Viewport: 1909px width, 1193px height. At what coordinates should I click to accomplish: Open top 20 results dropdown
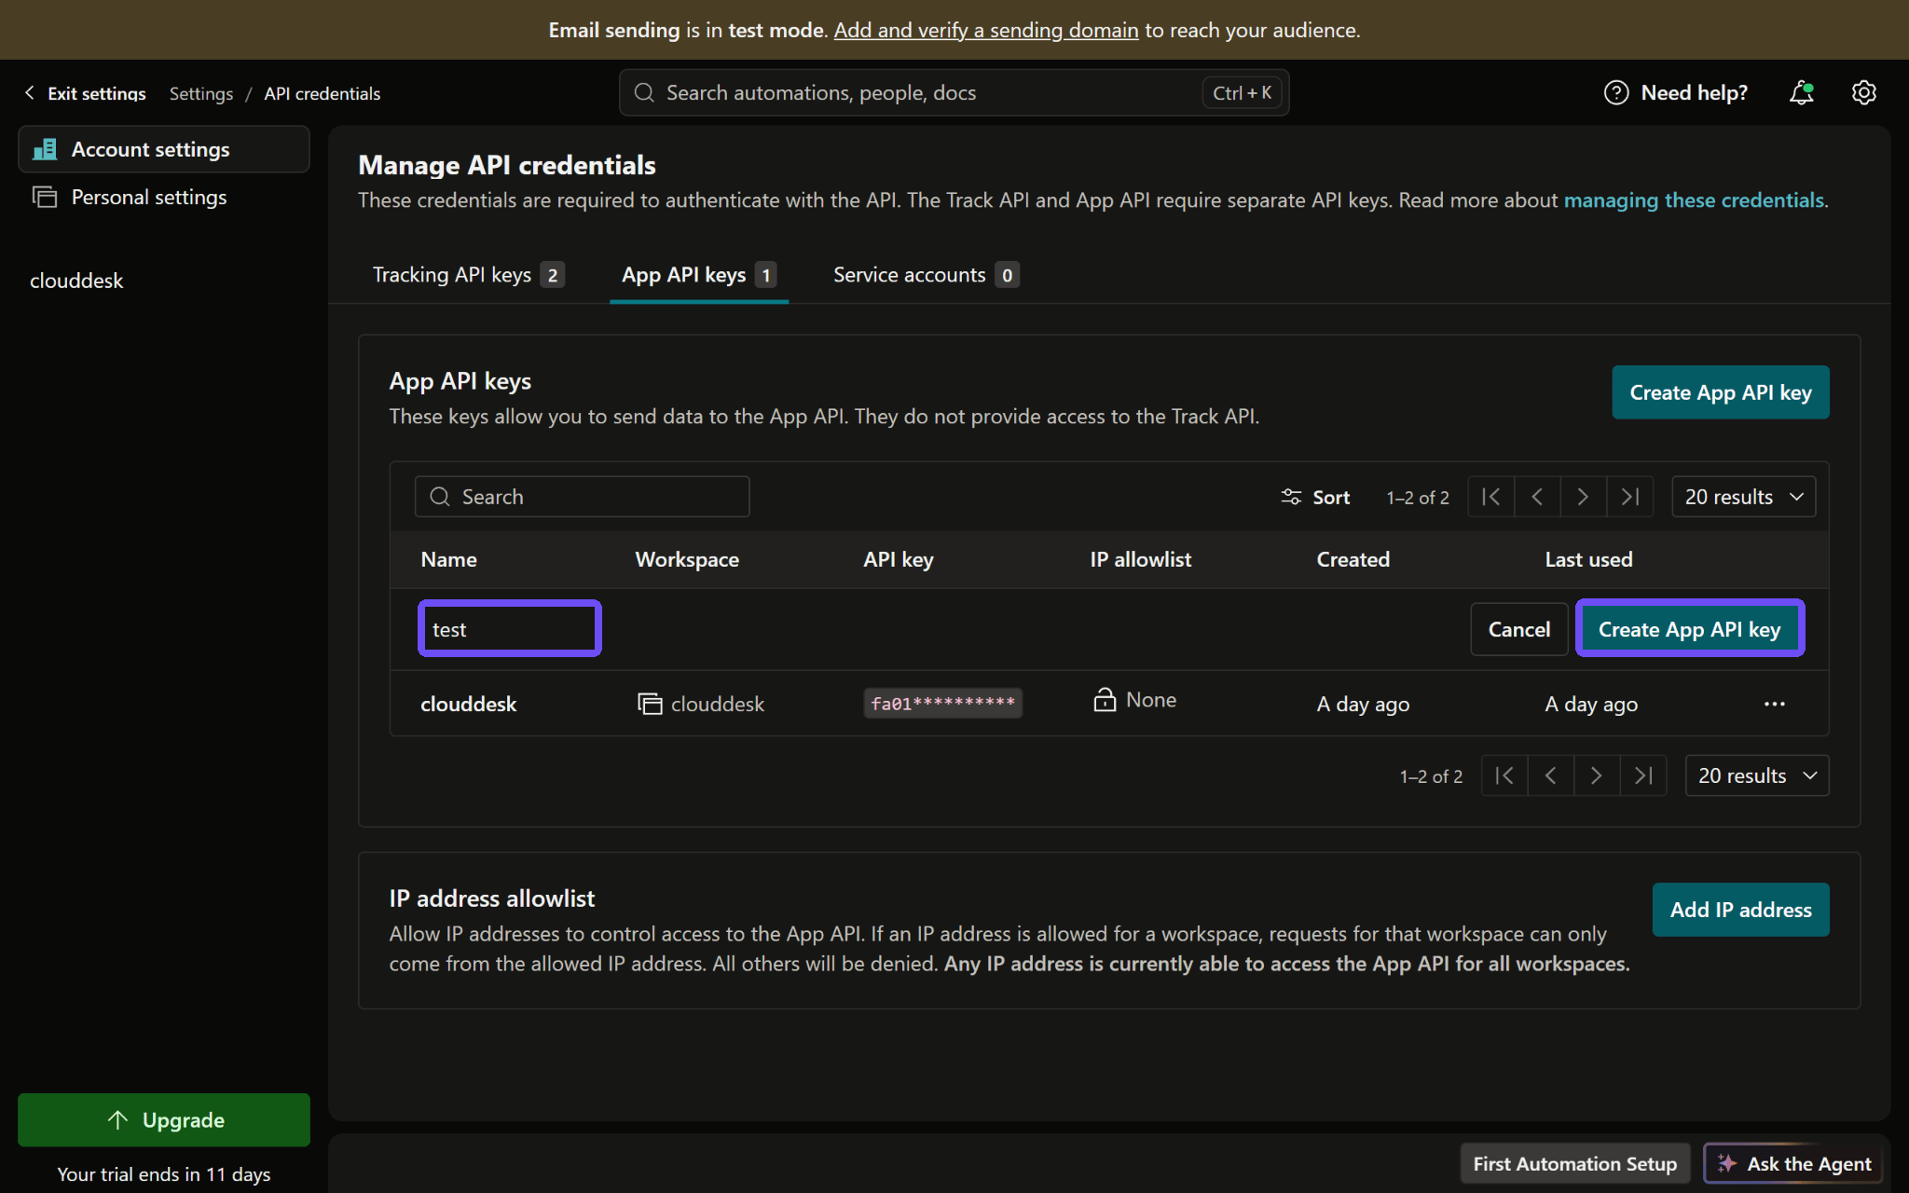pos(1743,497)
